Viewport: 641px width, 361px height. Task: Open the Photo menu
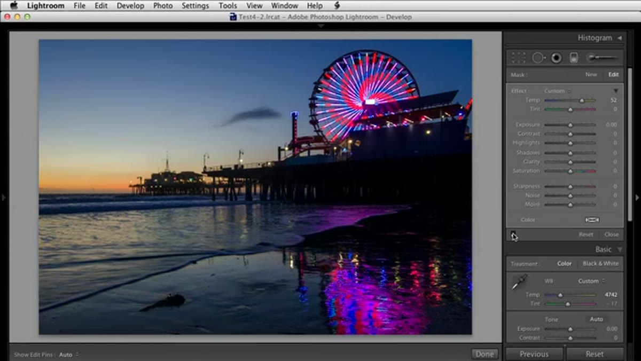pos(163,5)
